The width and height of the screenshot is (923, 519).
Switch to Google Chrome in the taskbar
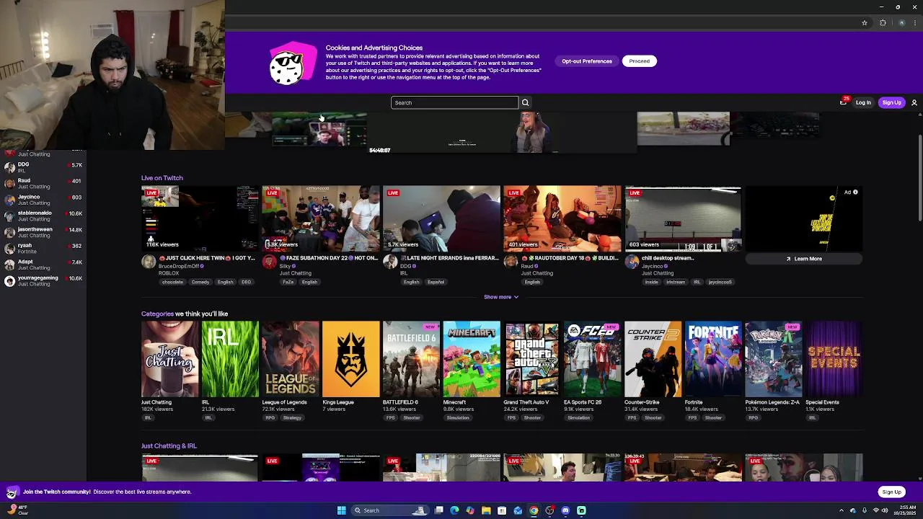pos(534,510)
